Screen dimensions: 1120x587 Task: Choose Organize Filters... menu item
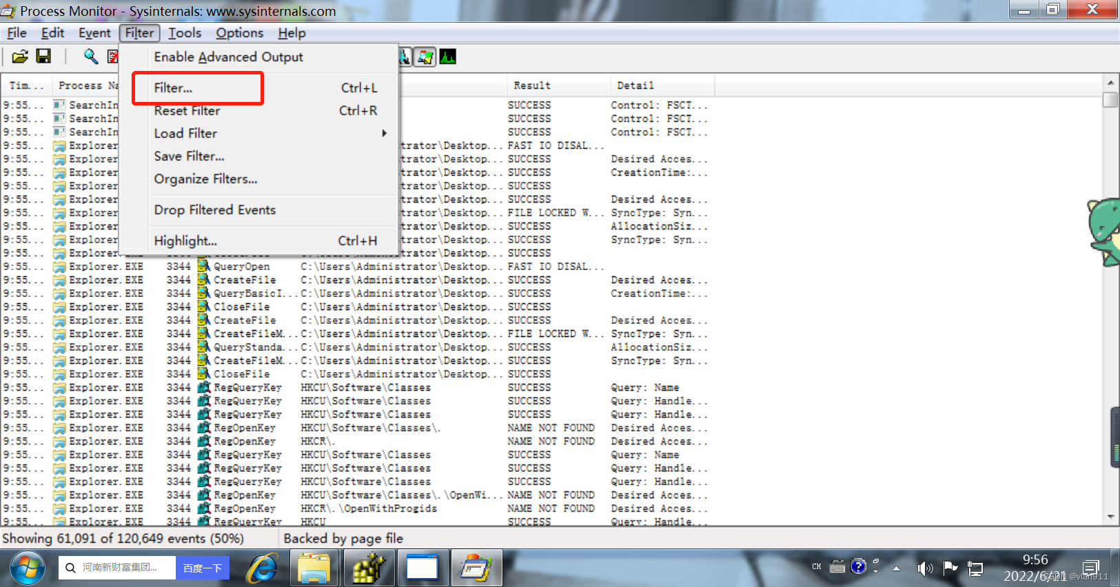[258, 179]
